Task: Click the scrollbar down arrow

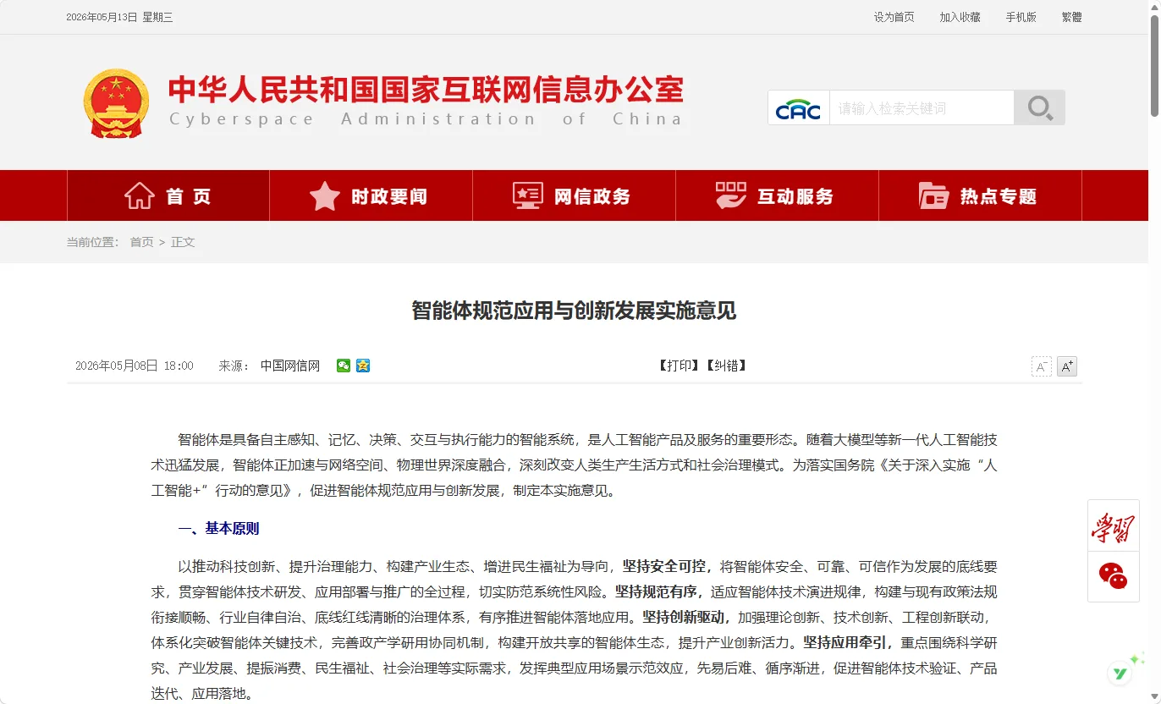Action: tap(1154, 697)
